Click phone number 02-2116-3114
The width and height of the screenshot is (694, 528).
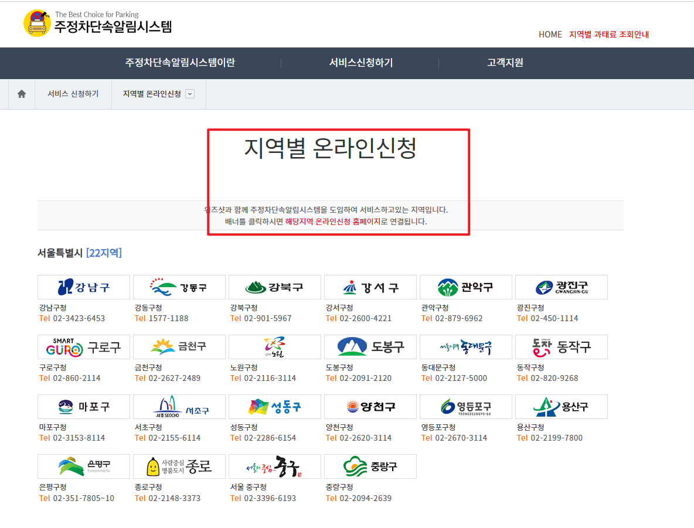point(270,378)
